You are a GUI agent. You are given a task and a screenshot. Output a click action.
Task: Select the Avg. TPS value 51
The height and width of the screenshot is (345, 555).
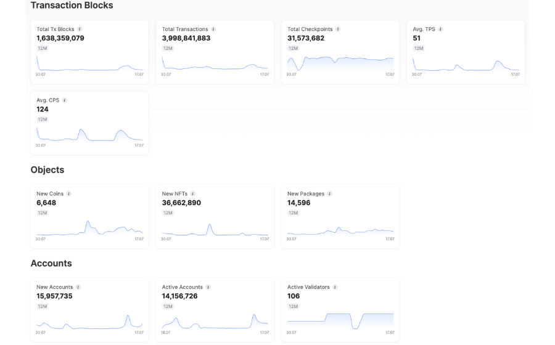[x=417, y=38]
